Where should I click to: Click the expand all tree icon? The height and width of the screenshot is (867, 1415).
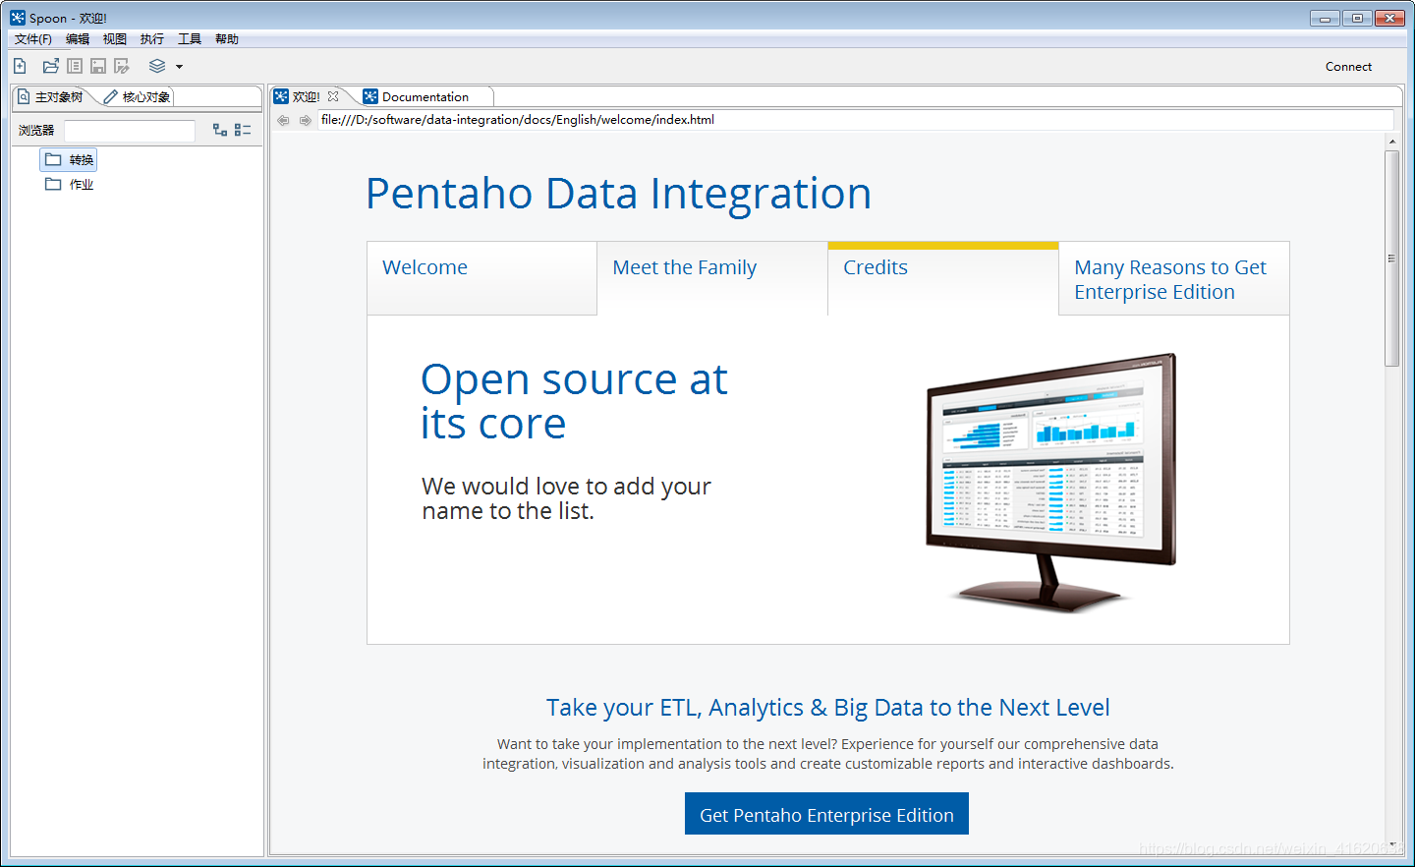click(x=220, y=130)
